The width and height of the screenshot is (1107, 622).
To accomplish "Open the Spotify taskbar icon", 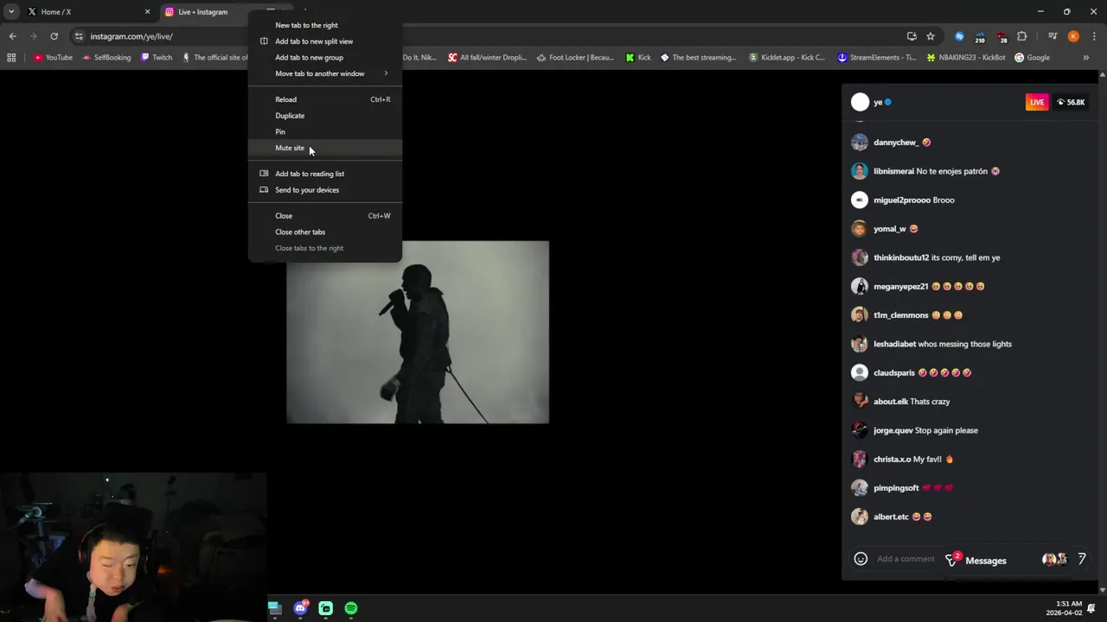I will click(x=351, y=608).
